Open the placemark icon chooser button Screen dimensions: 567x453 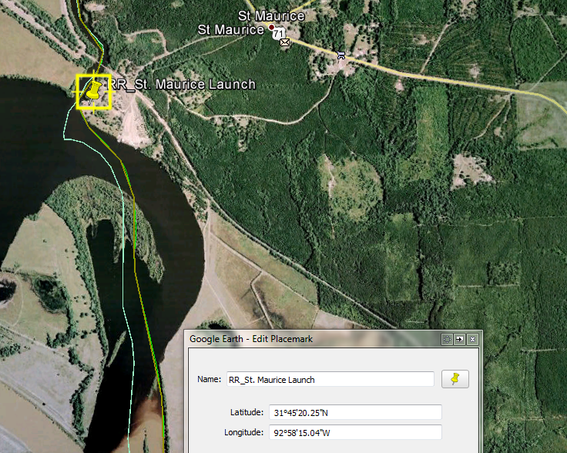pyautogui.click(x=455, y=379)
